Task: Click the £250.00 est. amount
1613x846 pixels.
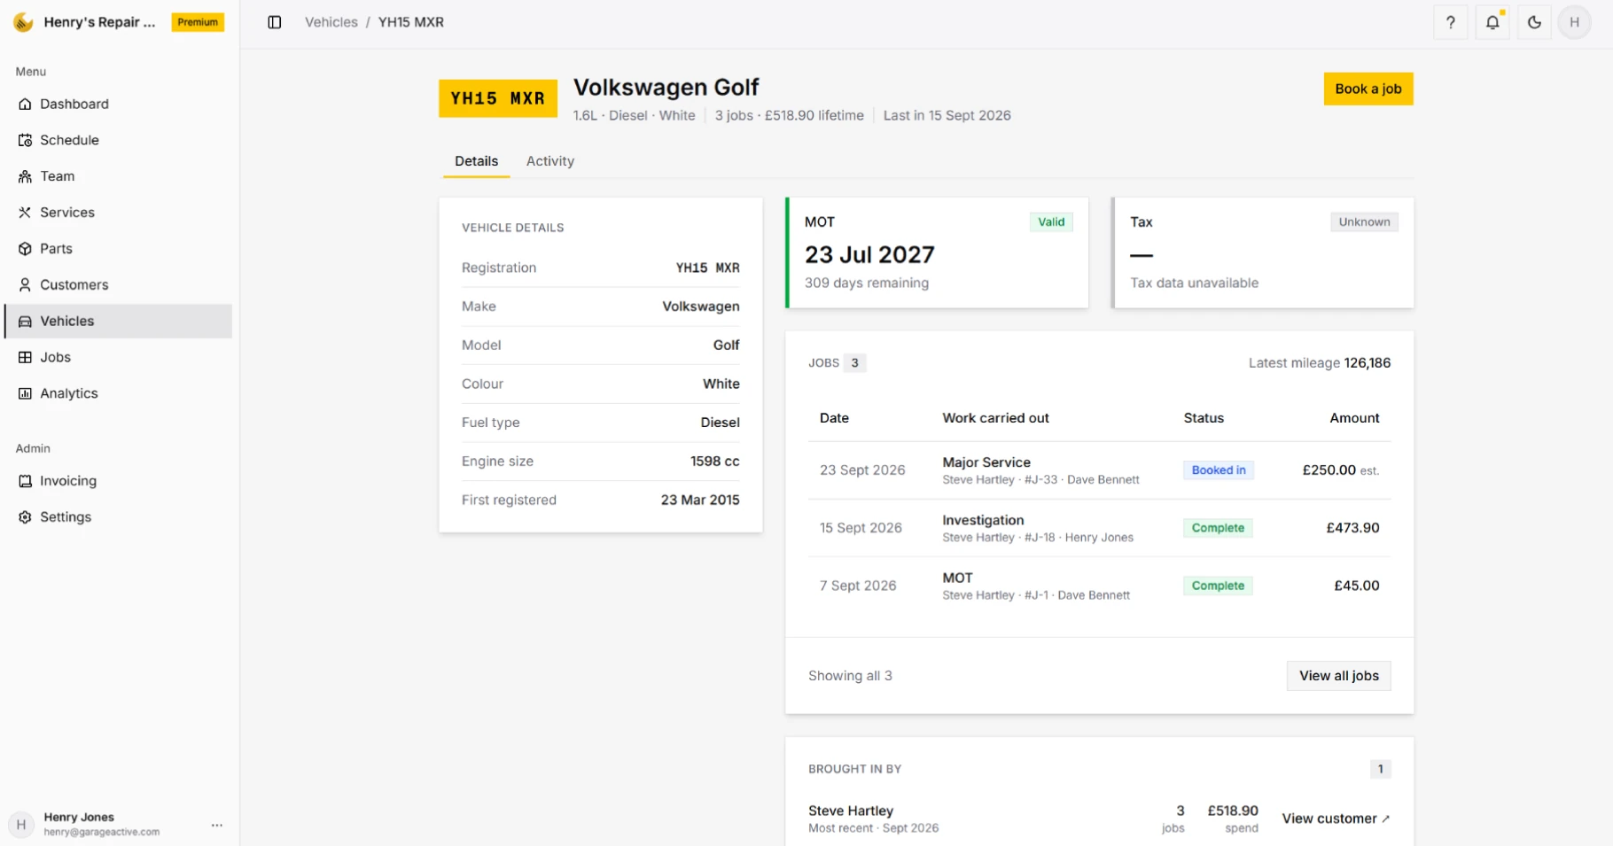Action: pyautogui.click(x=1340, y=470)
